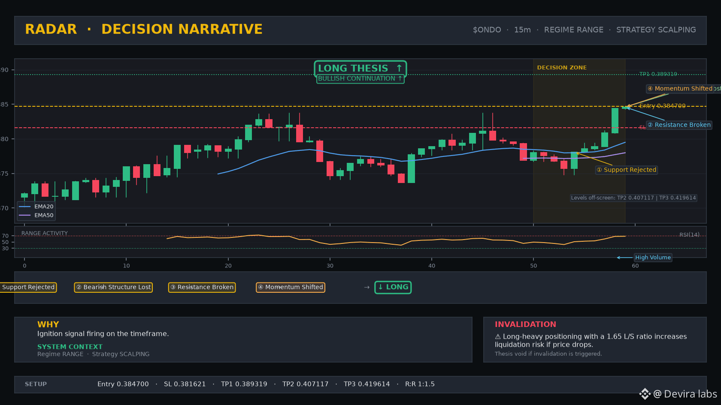This screenshot has width=721, height=405.
Task: Select the EMA50 purple legend line
Action: pyautogui.click(x=24, y=215)
